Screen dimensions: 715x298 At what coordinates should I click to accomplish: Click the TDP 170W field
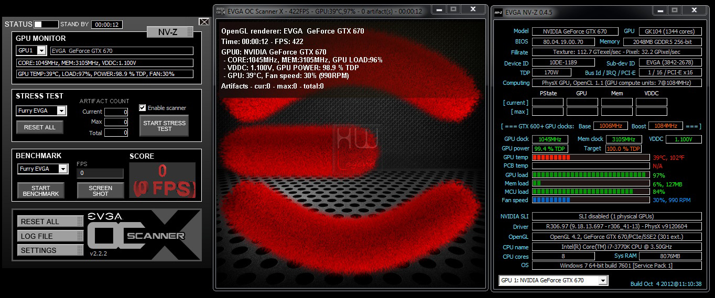coord(551,73)
